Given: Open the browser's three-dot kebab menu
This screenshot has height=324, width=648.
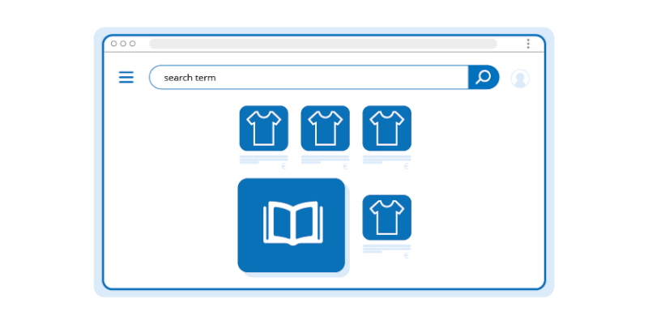Looking at the screenshot, I should click(528, 44).
